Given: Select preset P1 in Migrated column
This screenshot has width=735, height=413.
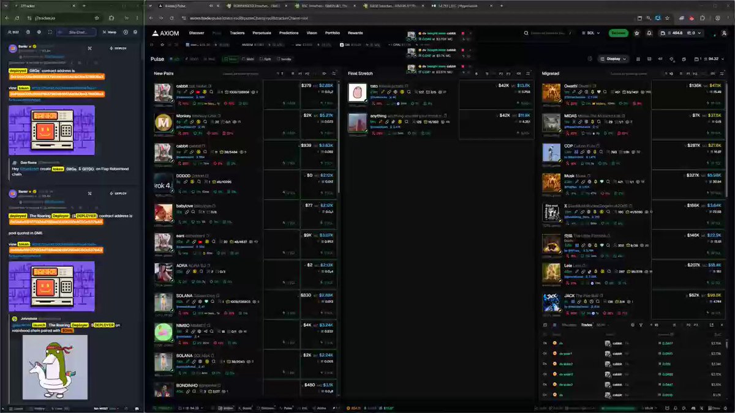Looking at the screenshot, I should [688, 73].
